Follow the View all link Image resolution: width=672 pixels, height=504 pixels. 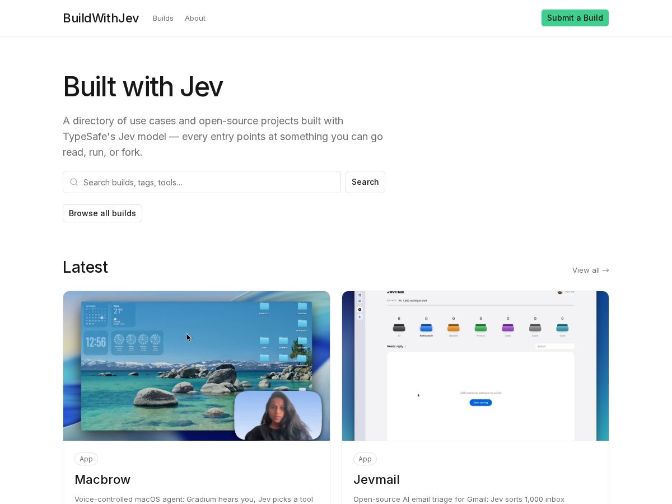pyautogui.click(x=590, y=270)
